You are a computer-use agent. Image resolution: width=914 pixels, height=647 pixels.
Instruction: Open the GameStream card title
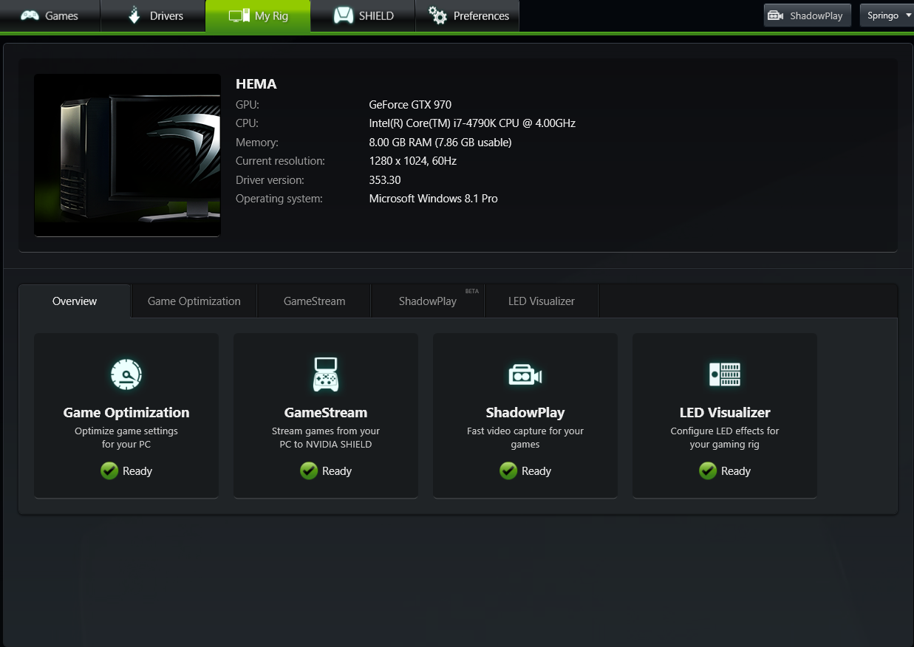(x=326, y=413)
